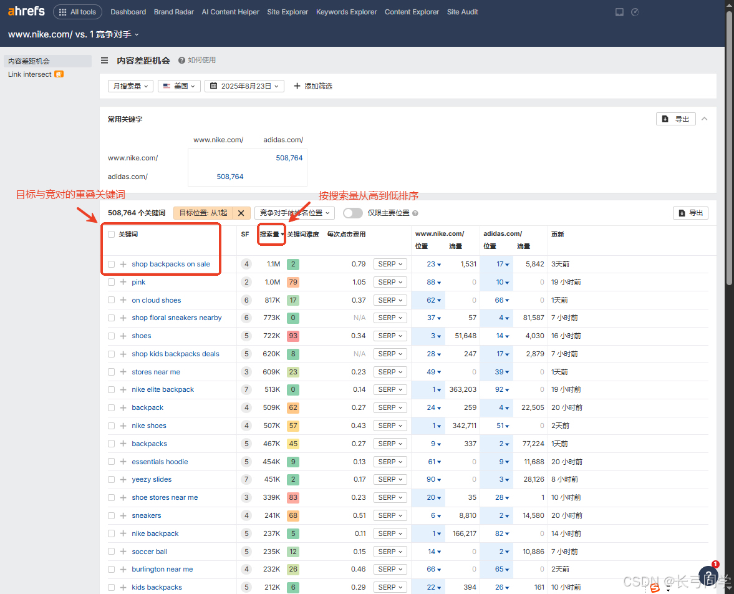Check the box for 'shoe stores near me'
734x594 pixels.
pyautogui.click(x=112, y=497)
